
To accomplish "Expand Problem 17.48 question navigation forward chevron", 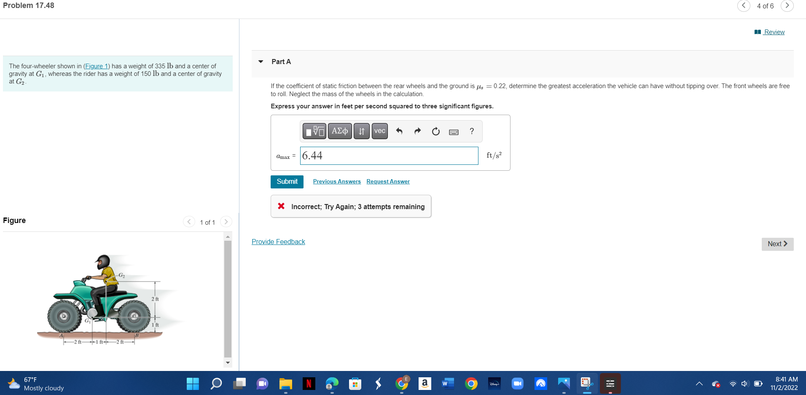I will [x=787, y=6].
